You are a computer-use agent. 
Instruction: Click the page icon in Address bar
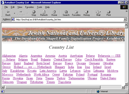[x=13, y=19]
